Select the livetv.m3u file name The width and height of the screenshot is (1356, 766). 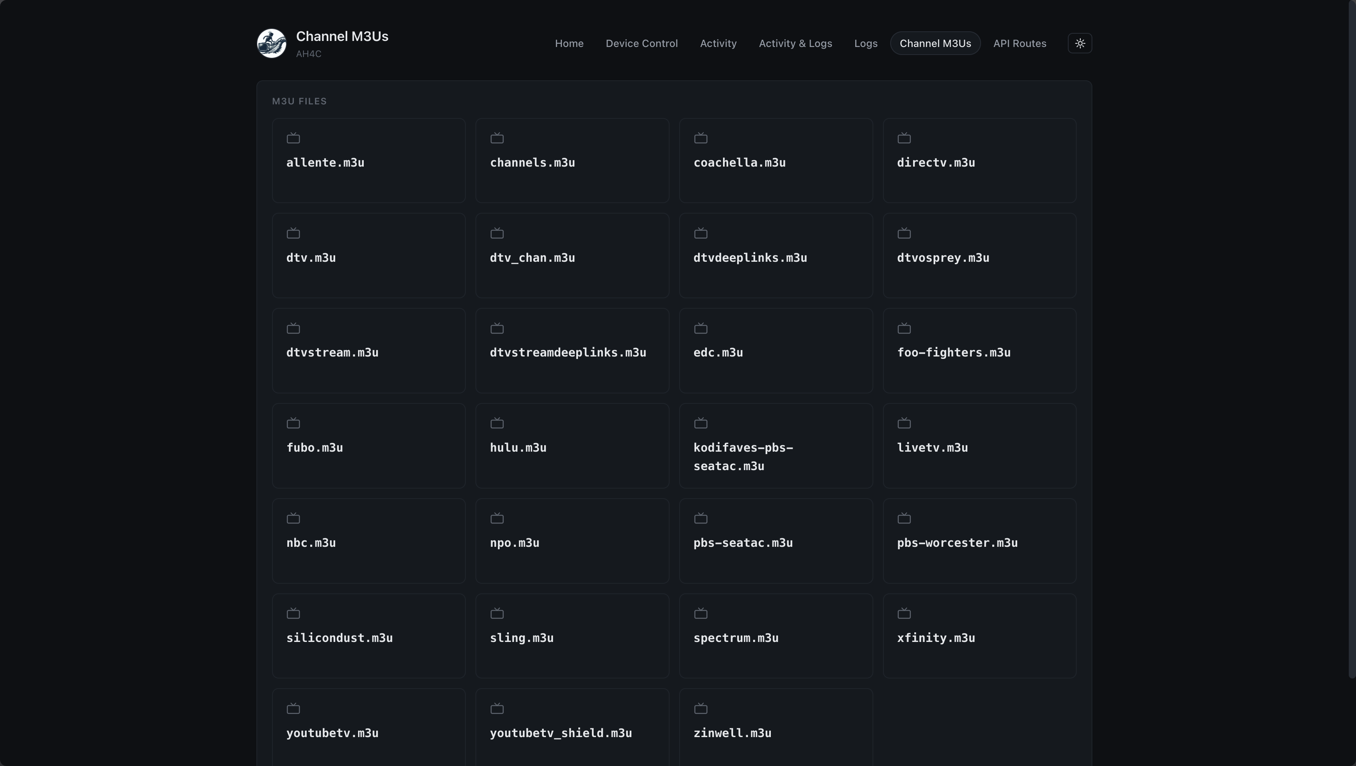click(932, 448)
